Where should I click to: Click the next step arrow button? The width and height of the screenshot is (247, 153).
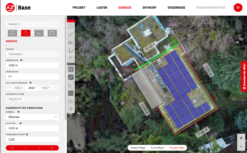[39, 148]
